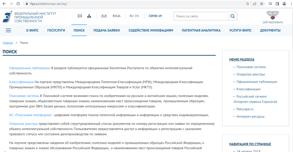
Task: Expand the ДОКУМЕНТЫ menu
Action: (270, 30)
